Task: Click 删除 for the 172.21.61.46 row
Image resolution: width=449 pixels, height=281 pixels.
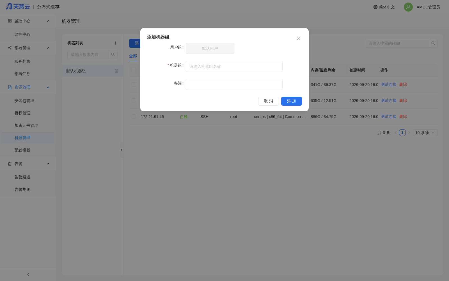Action: click(x=403, y=117)
